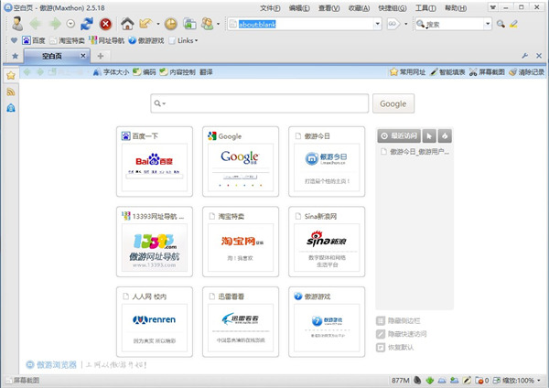Click the green forward arrow
Screen dimensions: 549x388
click(x=55, y=24)
